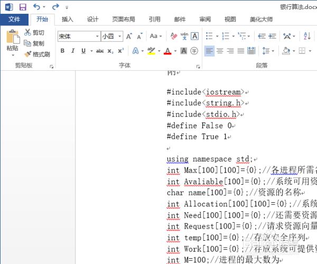Click the Save icon in title bar
Screen dimensions: 317x264
click(x=22, y=7)
